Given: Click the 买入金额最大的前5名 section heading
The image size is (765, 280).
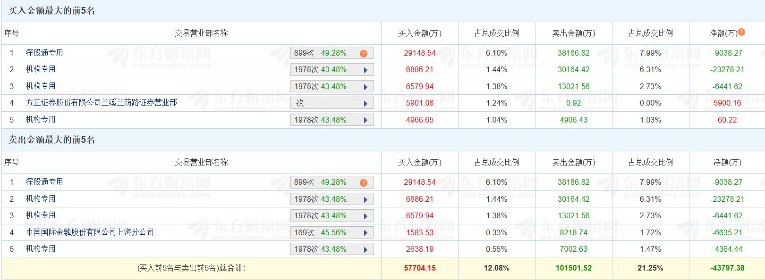Looking at the screenshot, I should (x=52, y=11).
